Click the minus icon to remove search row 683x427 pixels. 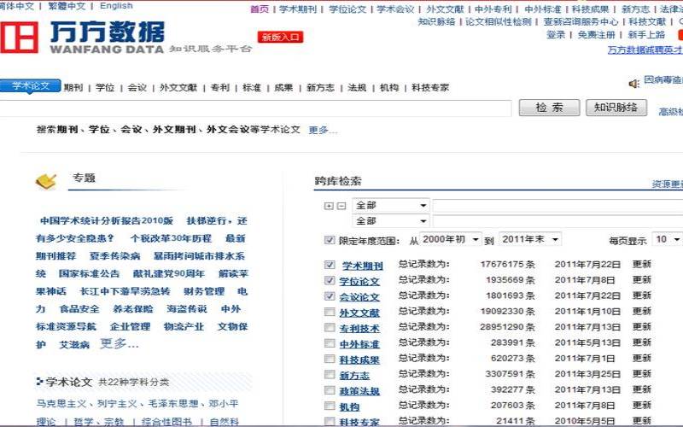pyautogui.click(x=342, y=206)
